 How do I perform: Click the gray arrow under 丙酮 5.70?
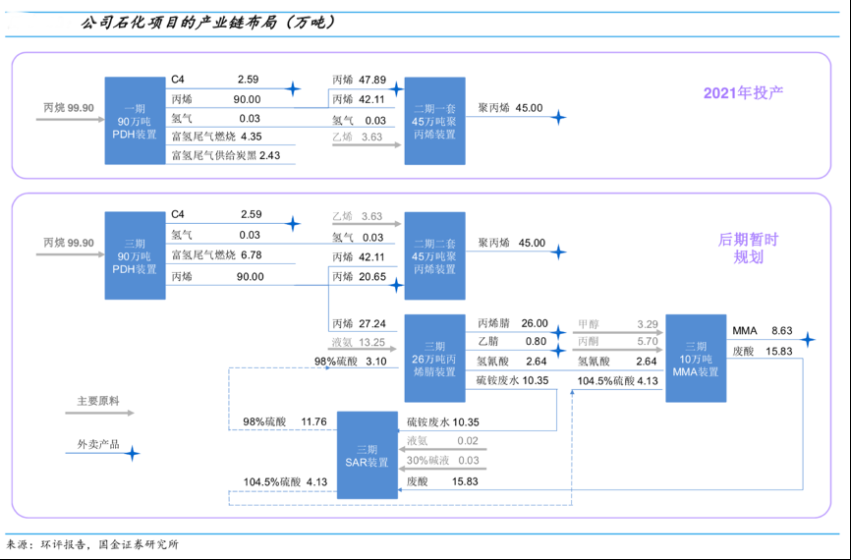(619, 351)
